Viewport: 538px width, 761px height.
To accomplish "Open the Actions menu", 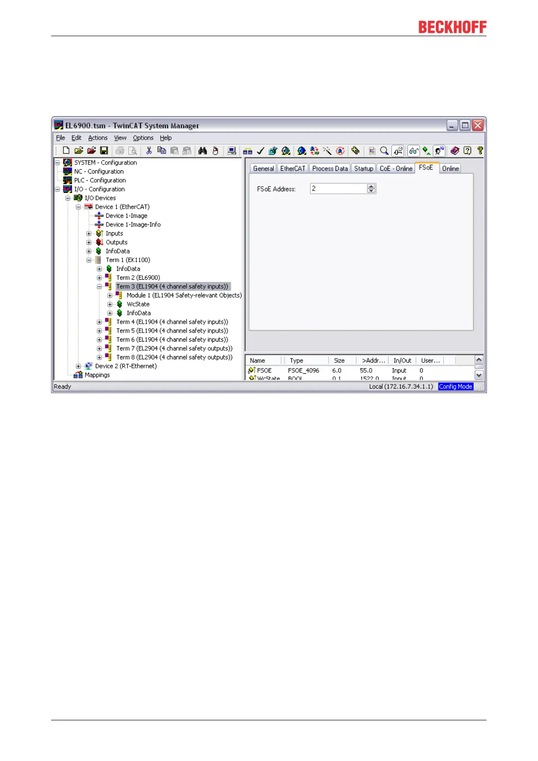I will pyautogui.click(x=98, y=138).
